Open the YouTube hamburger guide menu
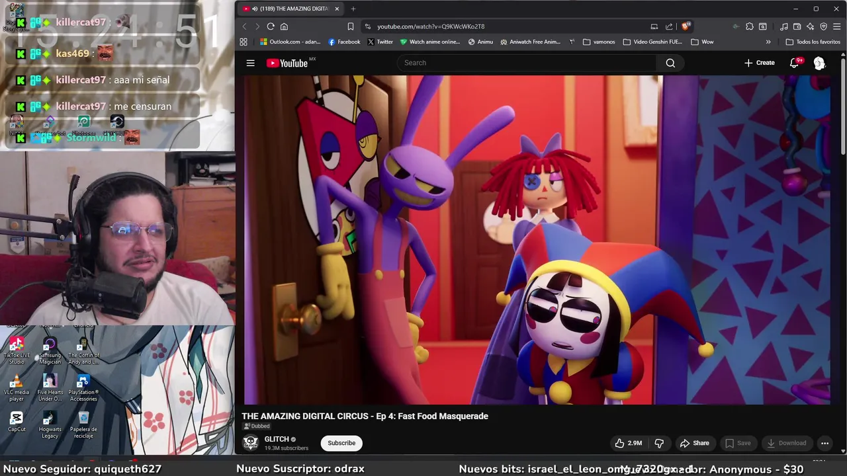Screen dimensions: 847x476 (250, 63)
